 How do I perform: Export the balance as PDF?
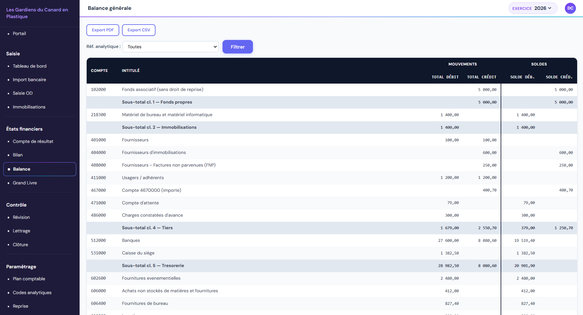tap(103, 30)
